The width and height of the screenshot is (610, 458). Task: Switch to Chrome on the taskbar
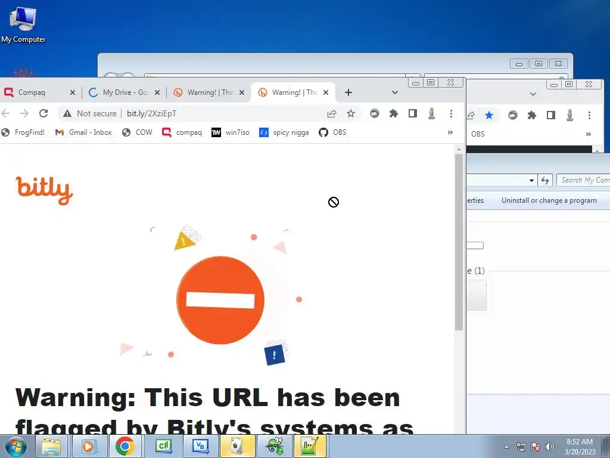125,446
